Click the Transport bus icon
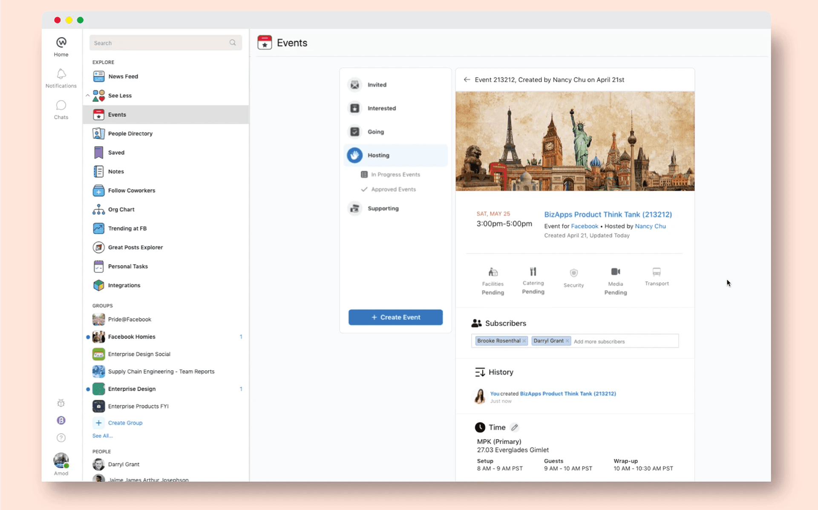818x510 pixels. click(657, 272)
